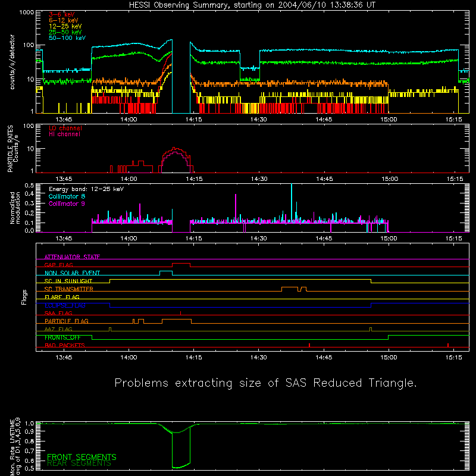Click the LO channel legend label
Screen dimensions: 476x476
pyautogui.click(x=65, y=128)
